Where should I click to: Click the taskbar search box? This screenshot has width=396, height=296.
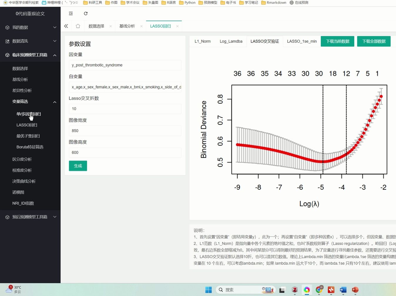(x=246, y=290)
